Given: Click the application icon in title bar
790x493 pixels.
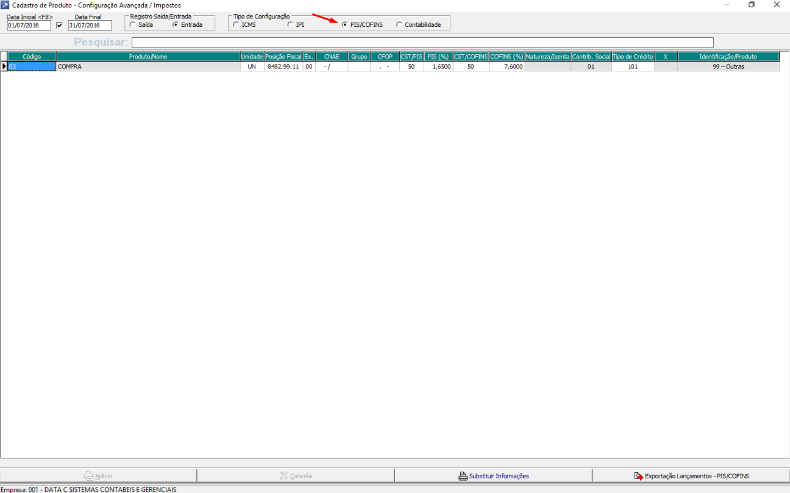Looking at the screenshot, I should pyautogui.click(x=5, y=5).
